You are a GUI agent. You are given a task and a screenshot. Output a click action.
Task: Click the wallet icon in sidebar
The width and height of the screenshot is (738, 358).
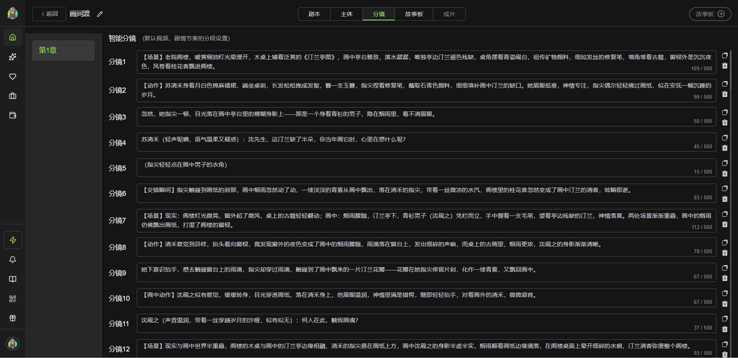13,116
